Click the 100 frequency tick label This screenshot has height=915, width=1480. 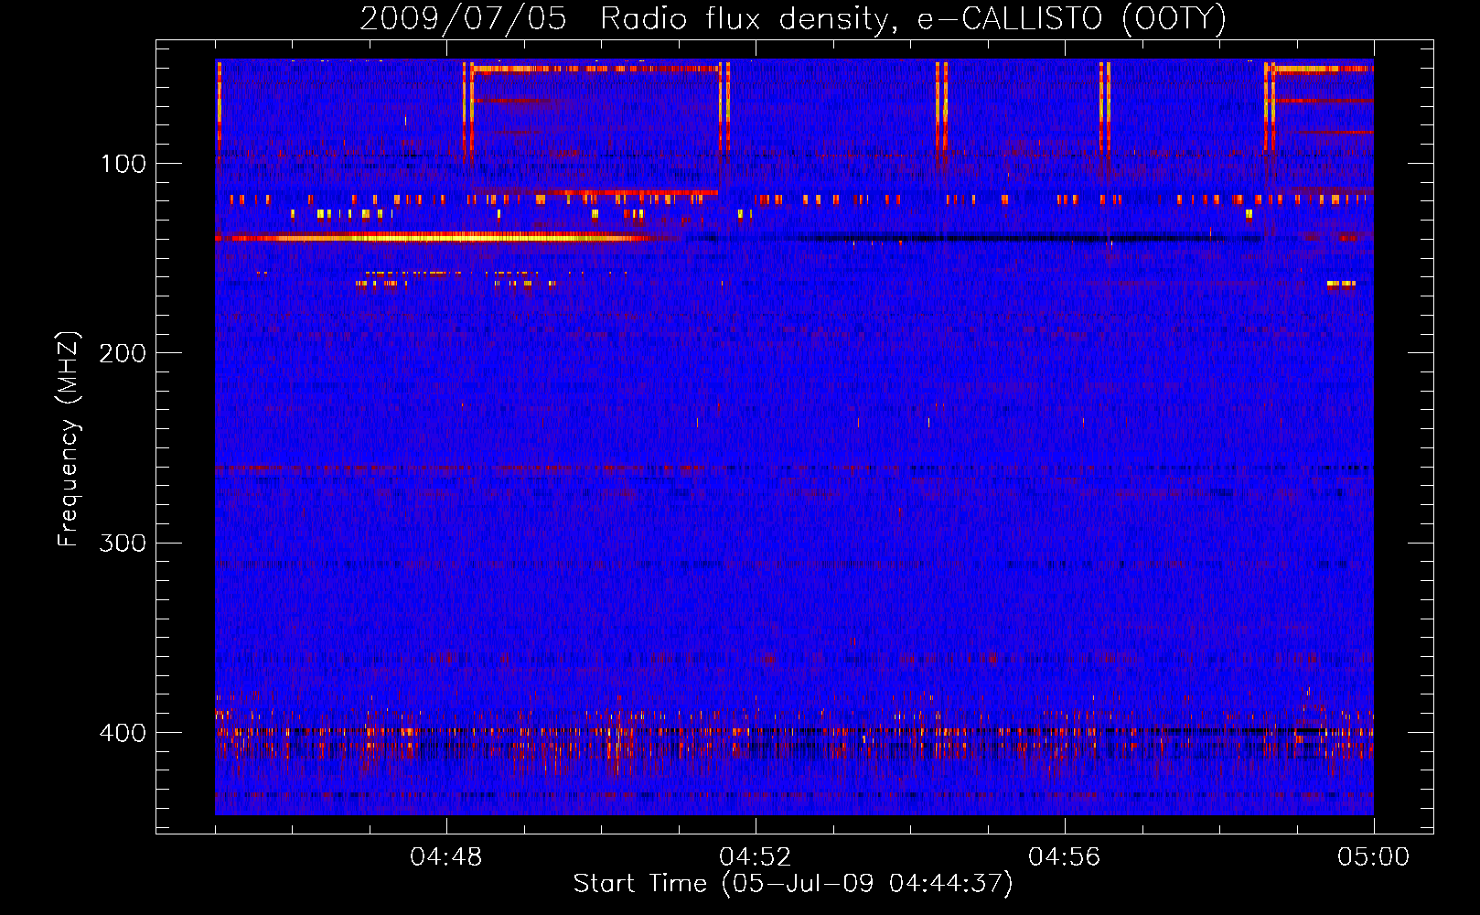tap(123, 164)
